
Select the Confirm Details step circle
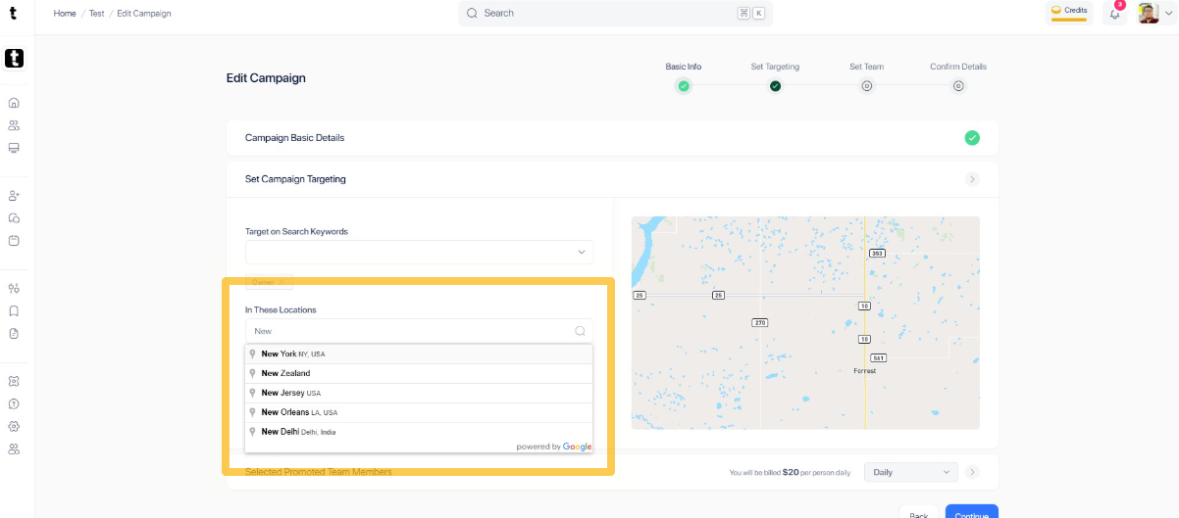[x=958, y=86]
